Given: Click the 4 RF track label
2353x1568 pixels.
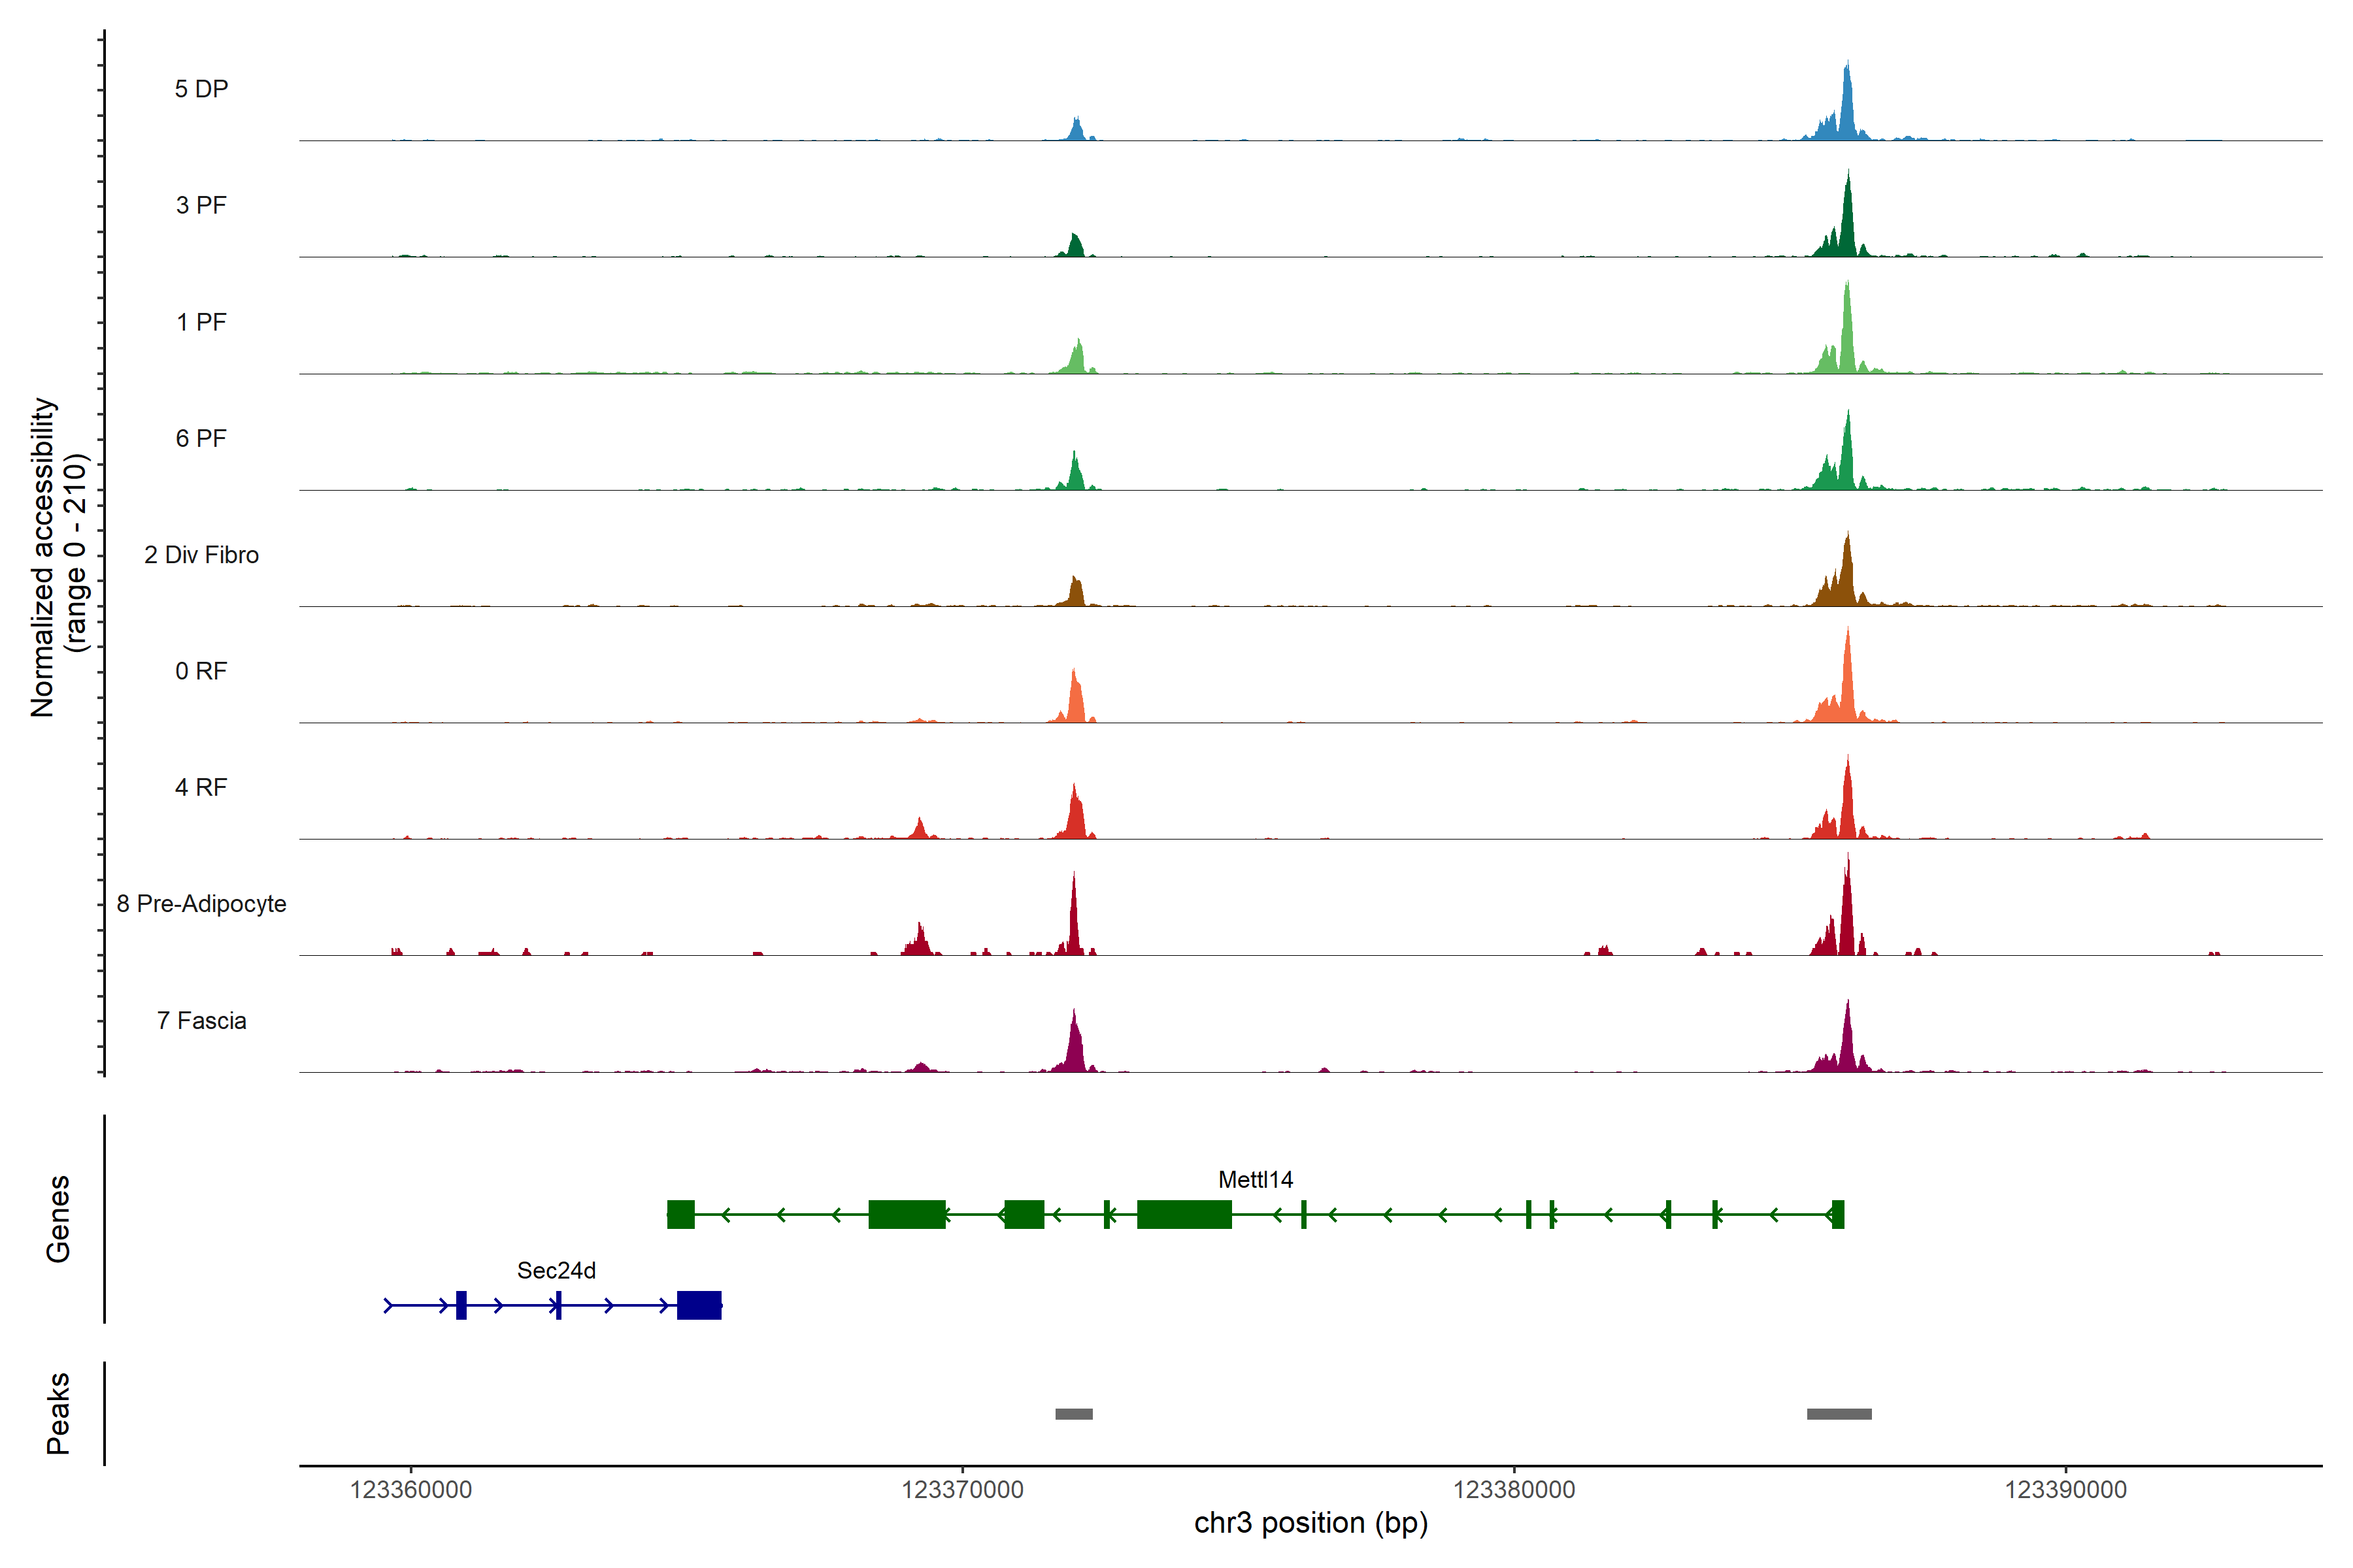Looking at the screenshot, I should (201, 787).
